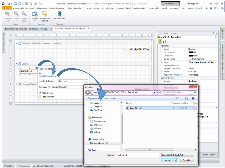Collapse the RodapéPágina1 band
This screenshot has width=225, height=168.
17,84
